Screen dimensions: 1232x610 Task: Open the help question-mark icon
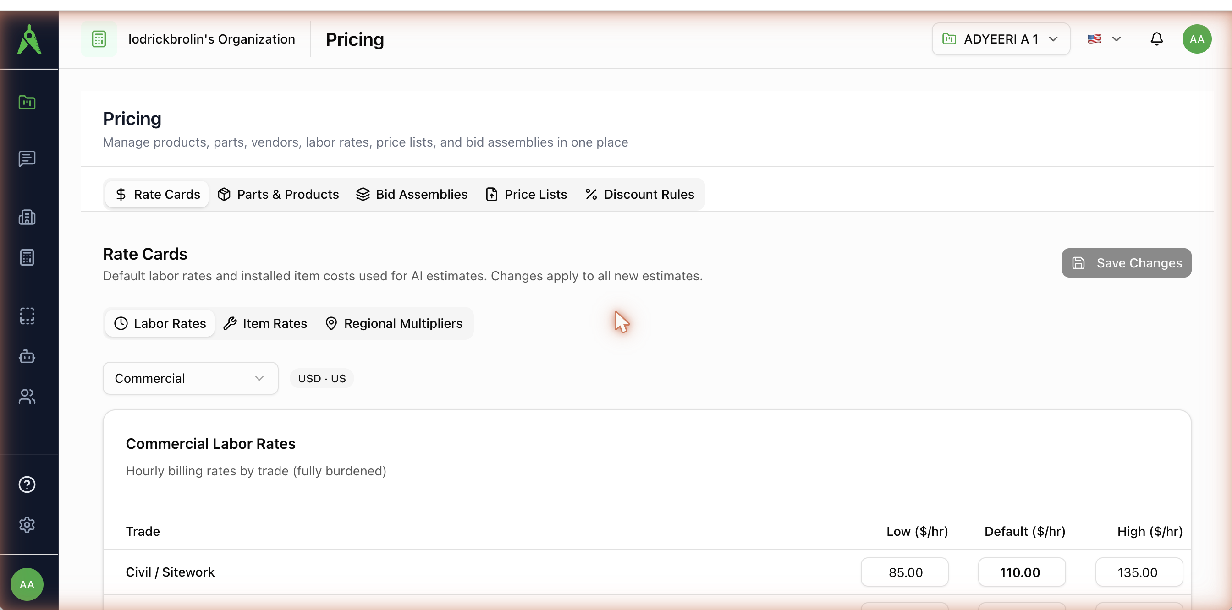pyautogui.click(x=27, y=485)
